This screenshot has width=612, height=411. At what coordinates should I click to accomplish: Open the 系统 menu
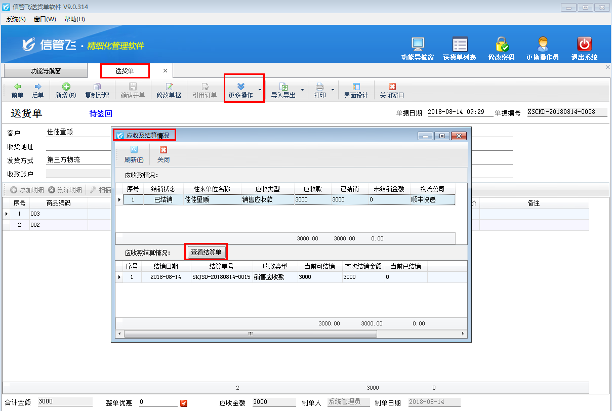[x=15, y=19]
